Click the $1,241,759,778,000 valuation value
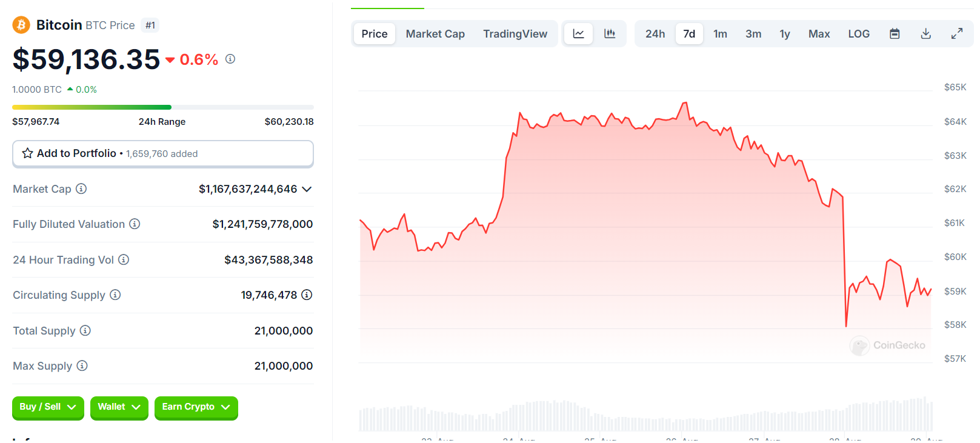The height and width of the screenshot is (443, 980). coord(262,224)
